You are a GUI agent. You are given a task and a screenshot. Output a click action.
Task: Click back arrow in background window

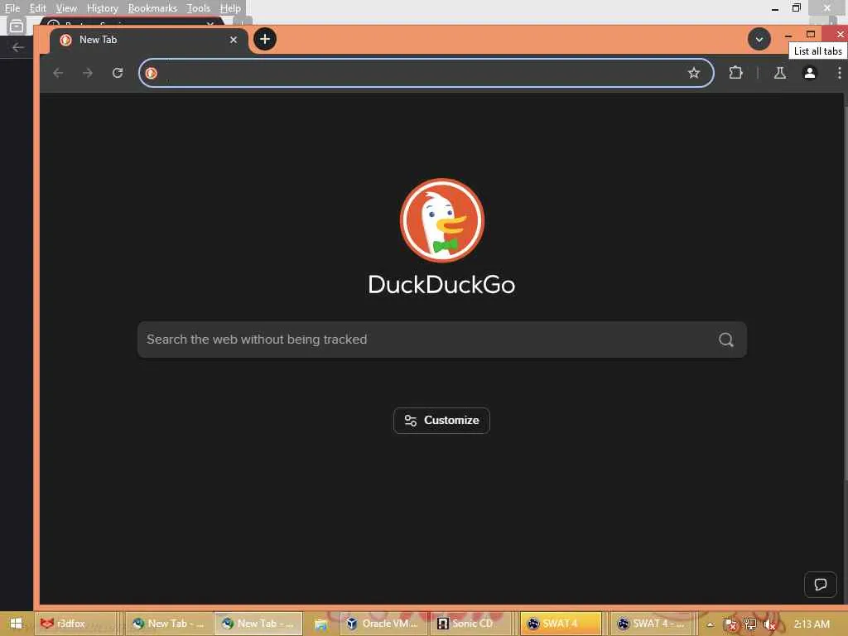[x=18, y=47]
